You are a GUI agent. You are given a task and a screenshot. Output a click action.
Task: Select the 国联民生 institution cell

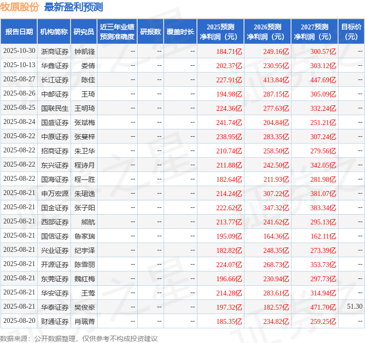pos(55,108)
